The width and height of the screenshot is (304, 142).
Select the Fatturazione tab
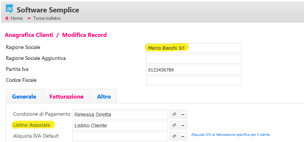[66, 96]
